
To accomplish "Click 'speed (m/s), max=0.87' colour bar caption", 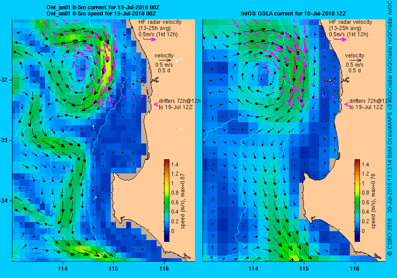I will pyautogui.click(x=183, y=201).
